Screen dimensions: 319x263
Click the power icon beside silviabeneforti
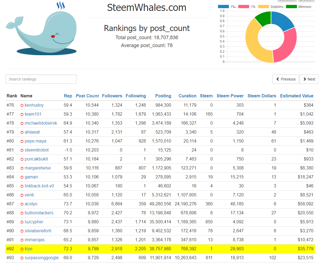coord(22,231)
